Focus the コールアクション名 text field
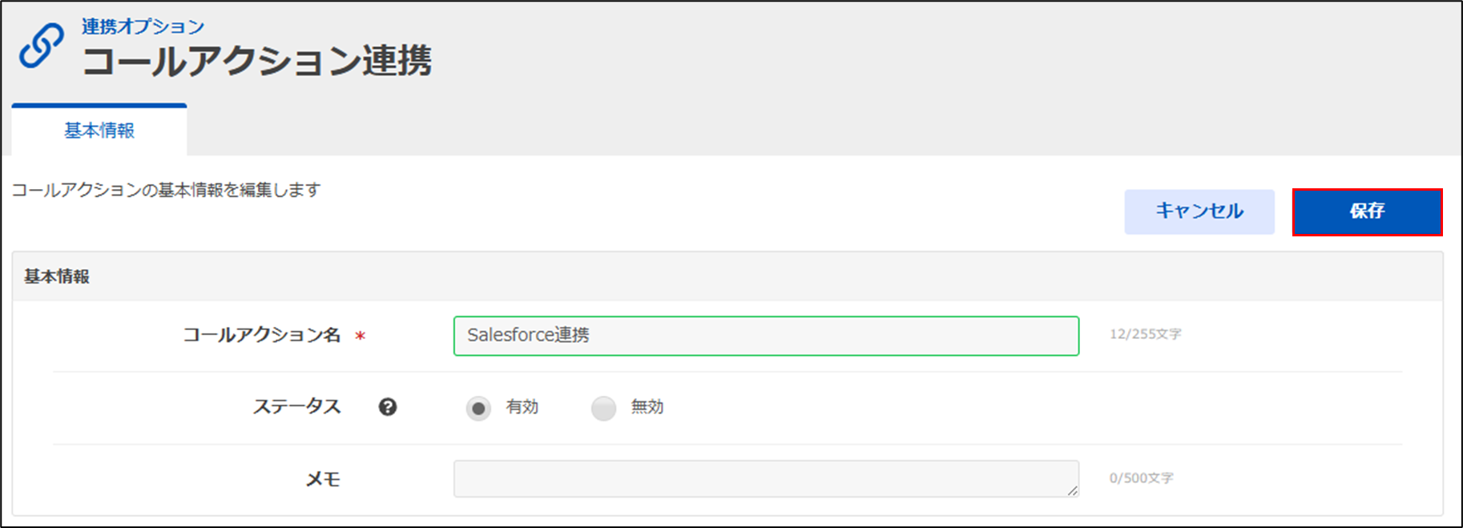 click(x=765, y=336)
